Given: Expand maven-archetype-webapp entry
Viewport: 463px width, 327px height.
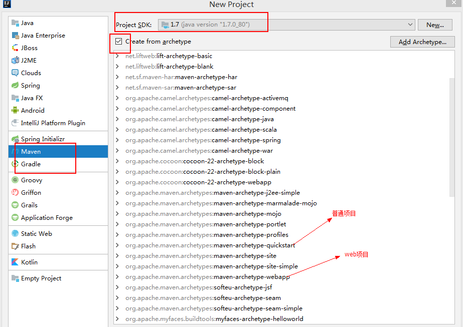Looking at the screenshot, I should coord(117,277).
